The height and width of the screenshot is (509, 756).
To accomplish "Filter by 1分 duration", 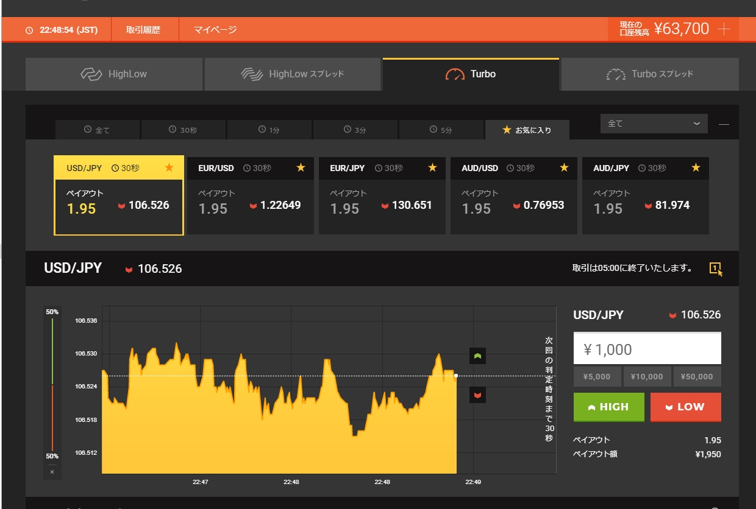I will click(269, 130).
